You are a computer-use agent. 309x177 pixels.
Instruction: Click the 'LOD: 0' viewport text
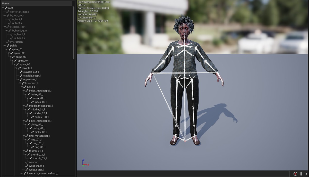click(x=81, y=5)
